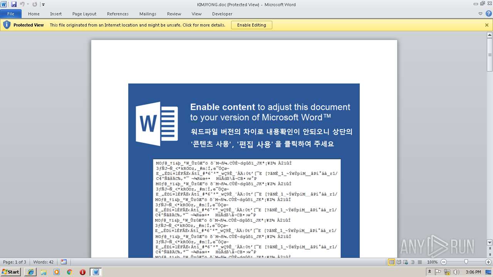
Task: Click the zoom slider handle
Action: tap(466, 262)
